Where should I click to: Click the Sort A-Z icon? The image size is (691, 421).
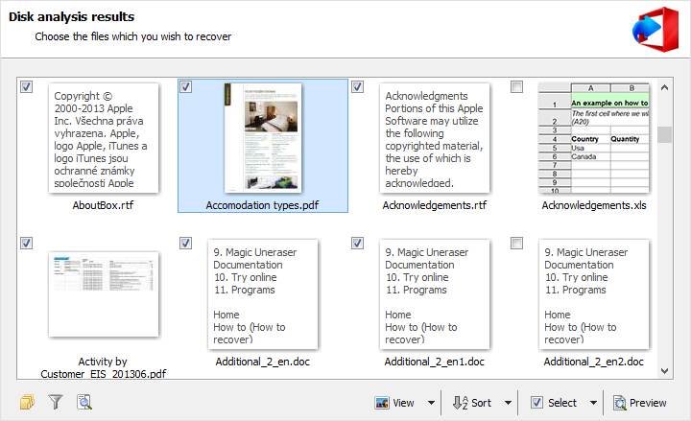tap(460, 403)
